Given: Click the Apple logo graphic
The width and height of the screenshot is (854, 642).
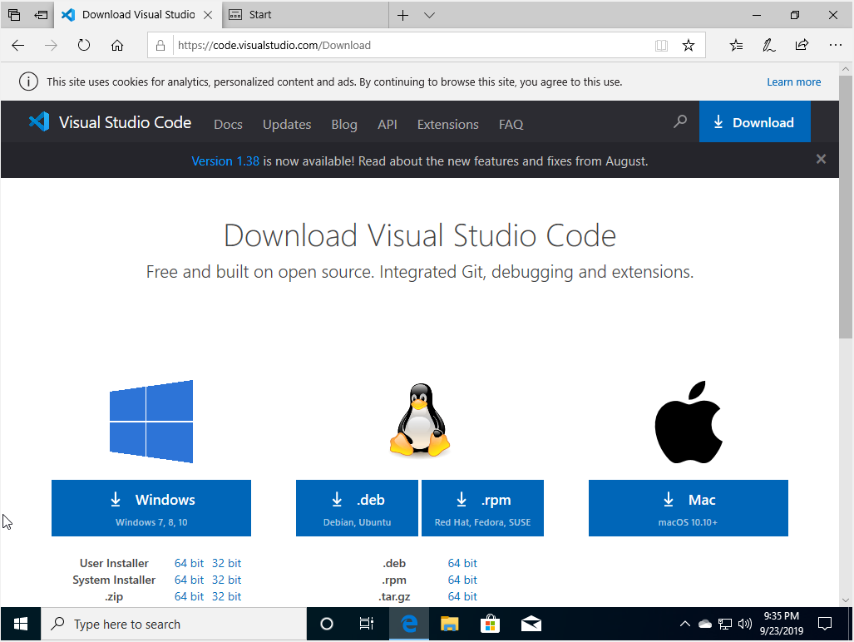Looking at the screenshot, I should (x=688, y=421).
